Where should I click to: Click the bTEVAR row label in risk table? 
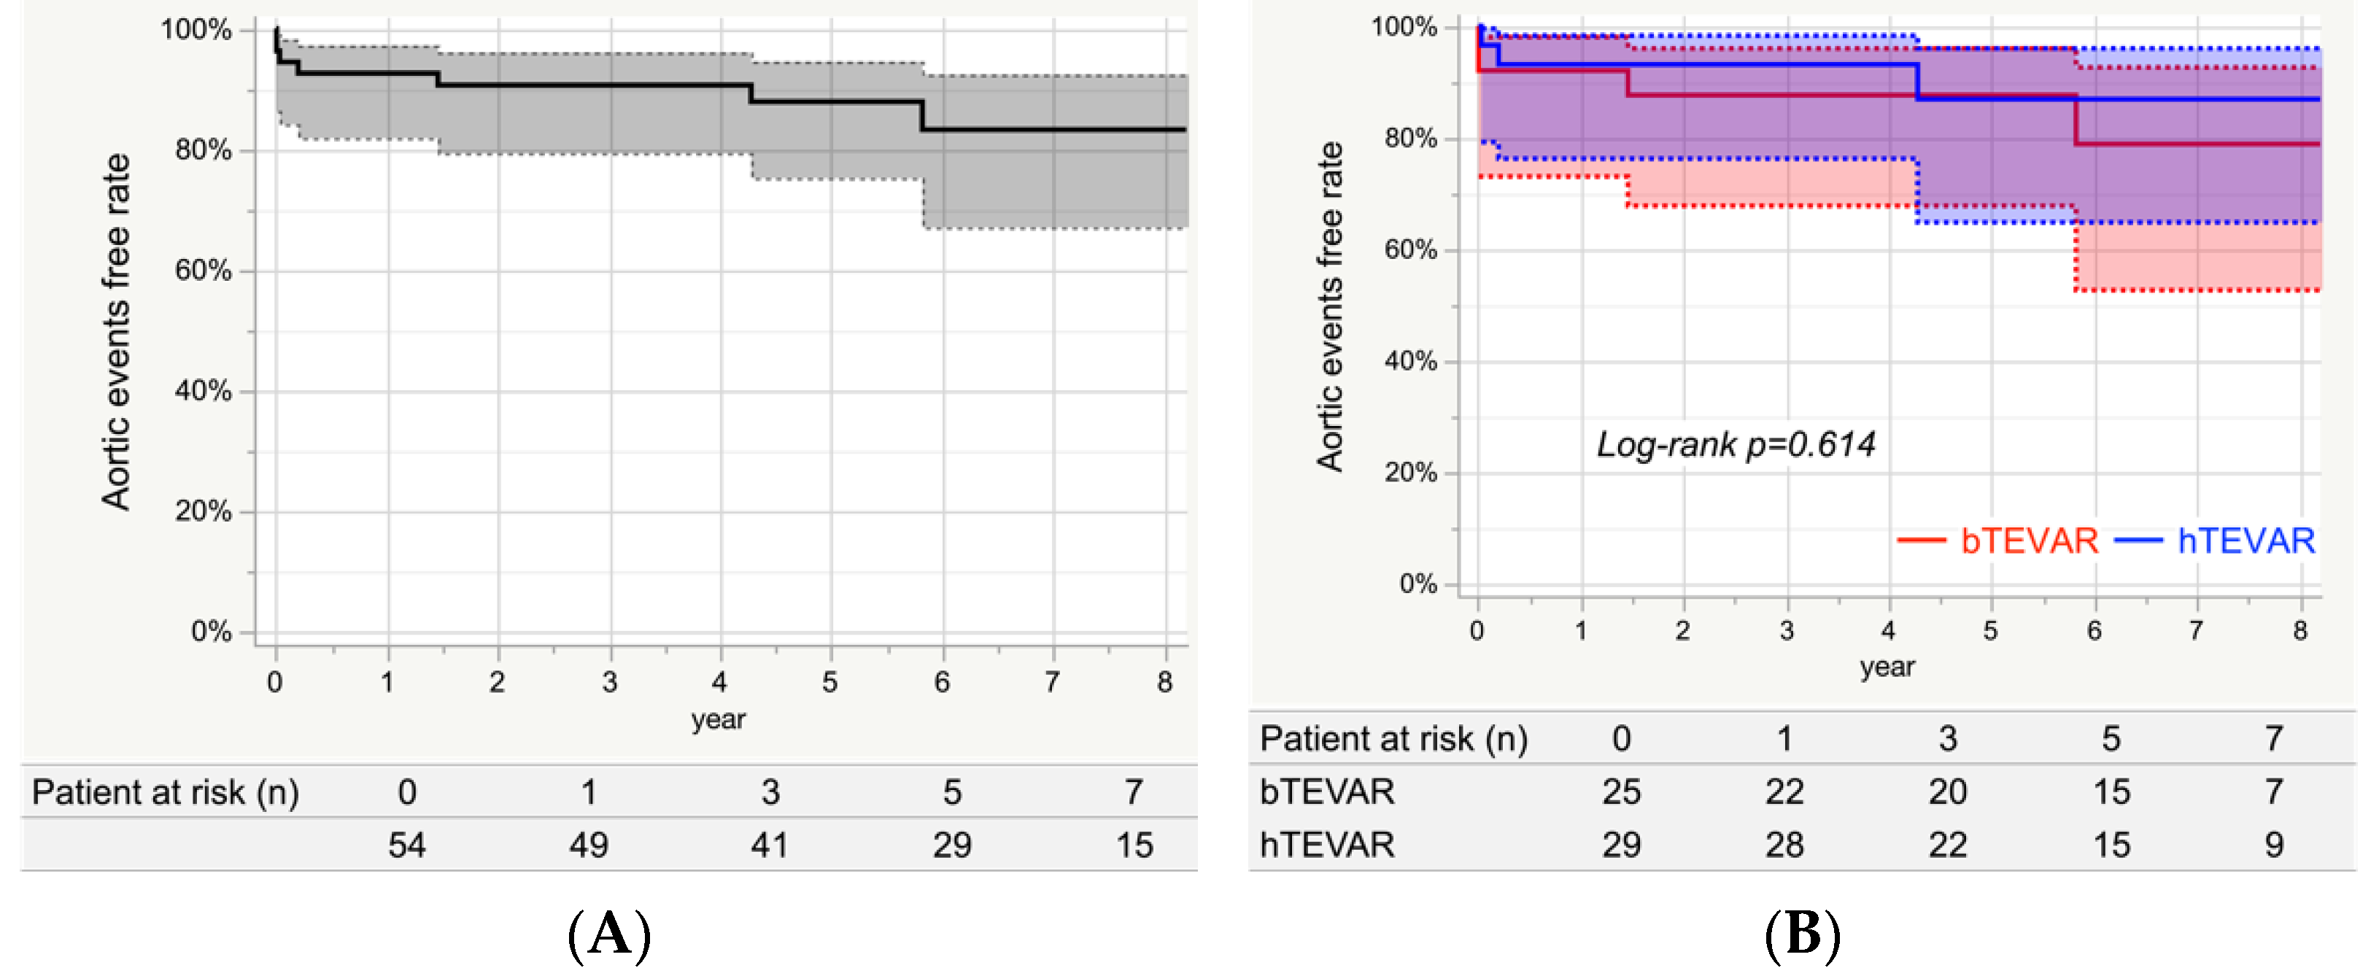1326,792
